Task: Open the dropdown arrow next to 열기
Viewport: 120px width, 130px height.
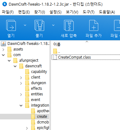Action: pyautogui.click(x=25, y=25)
